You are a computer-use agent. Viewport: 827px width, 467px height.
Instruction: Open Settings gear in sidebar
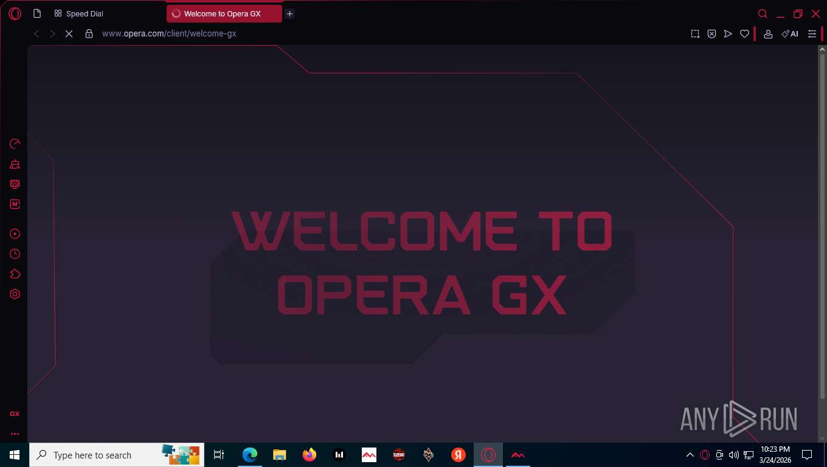pyautogui.click(x=15, y=294)
